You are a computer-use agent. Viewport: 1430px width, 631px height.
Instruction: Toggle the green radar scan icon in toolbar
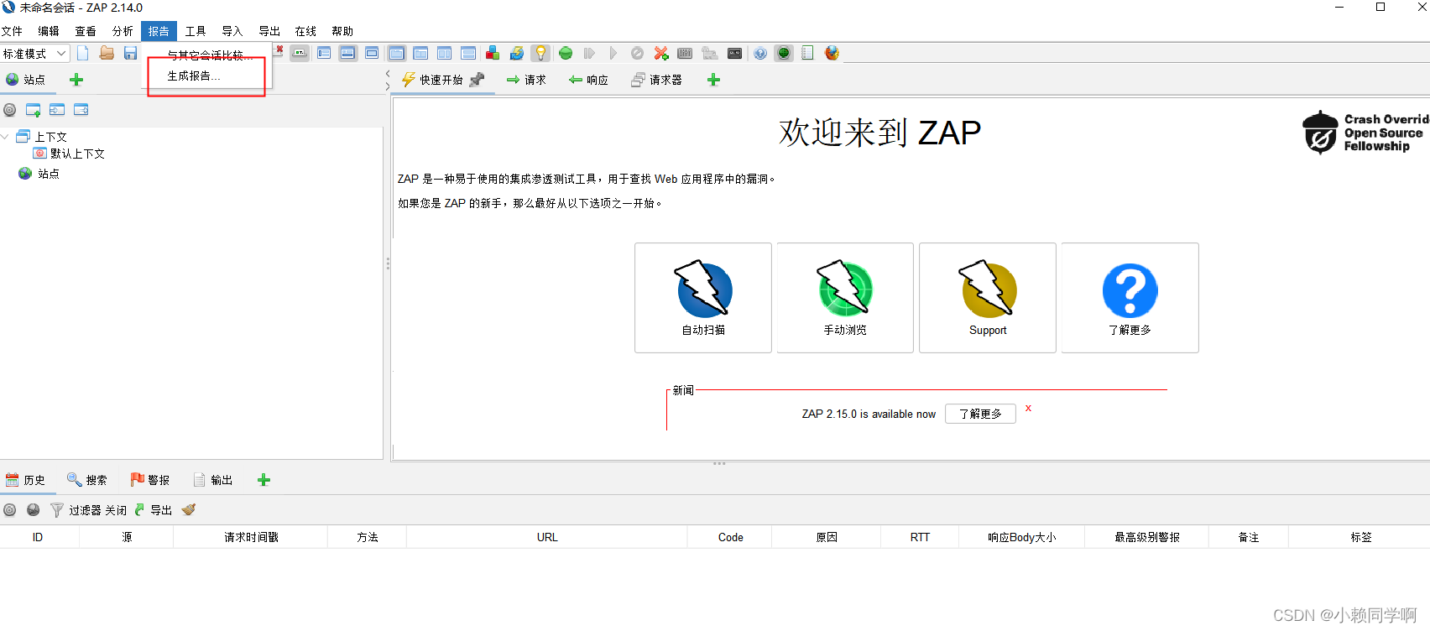(784, 54)
